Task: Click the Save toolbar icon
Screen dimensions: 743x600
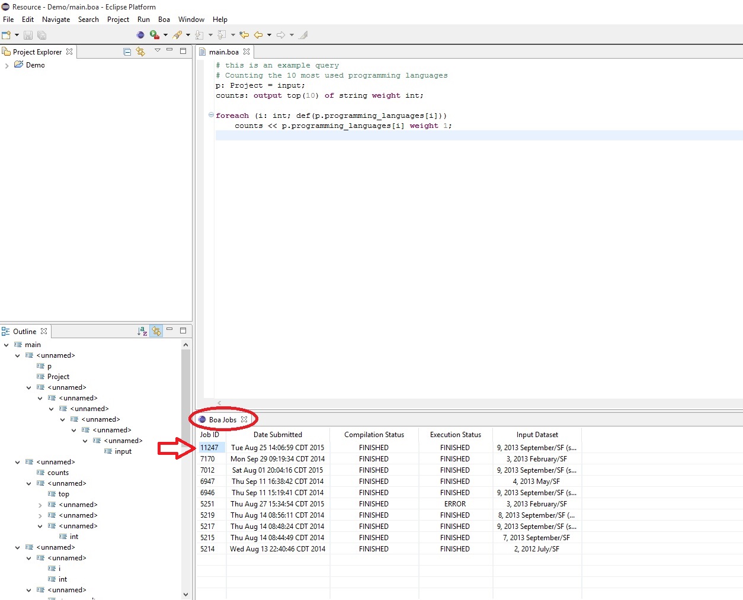Action: click(28, 36)
